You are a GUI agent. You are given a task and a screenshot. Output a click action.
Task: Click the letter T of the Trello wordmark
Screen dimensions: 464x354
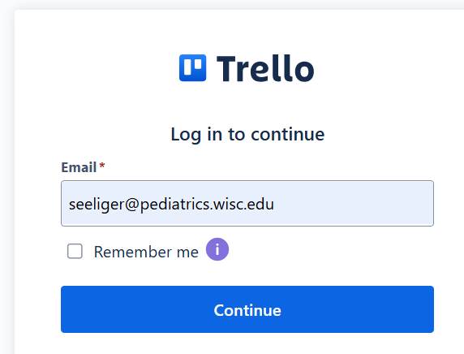point(226,68)
